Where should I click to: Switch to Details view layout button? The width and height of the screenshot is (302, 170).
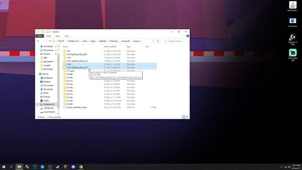[184, 117]
